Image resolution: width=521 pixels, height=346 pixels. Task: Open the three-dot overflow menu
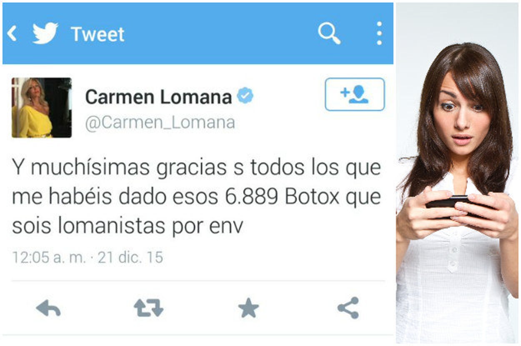point(379,33)
